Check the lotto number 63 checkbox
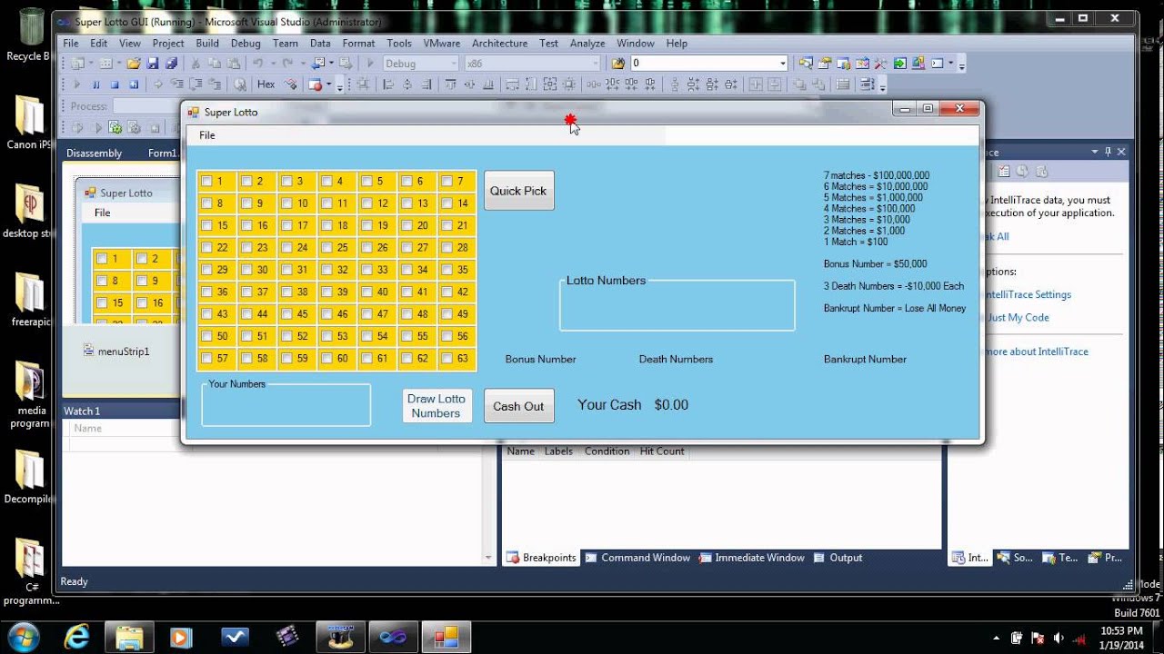This screenshot has width=1164, height=654. click(x=447, y=358)
